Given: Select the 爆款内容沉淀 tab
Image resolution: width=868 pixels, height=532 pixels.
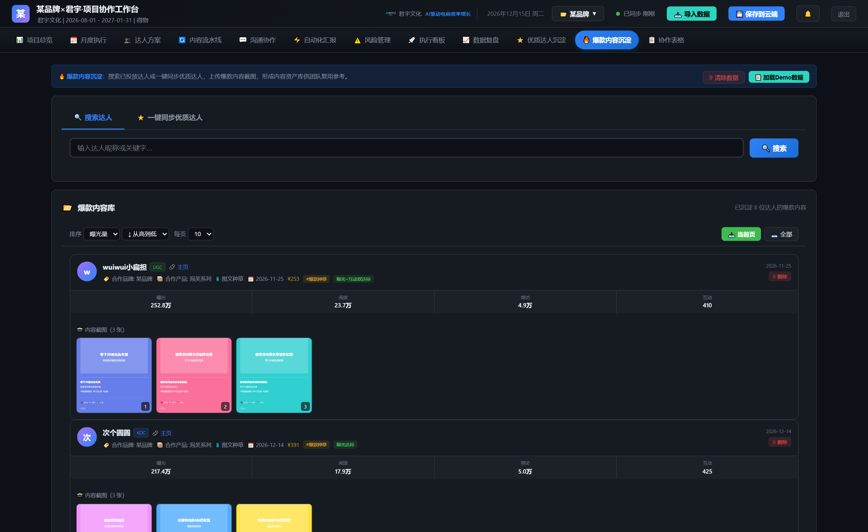Looking at the screenshot, I should (x=607, y=40).
